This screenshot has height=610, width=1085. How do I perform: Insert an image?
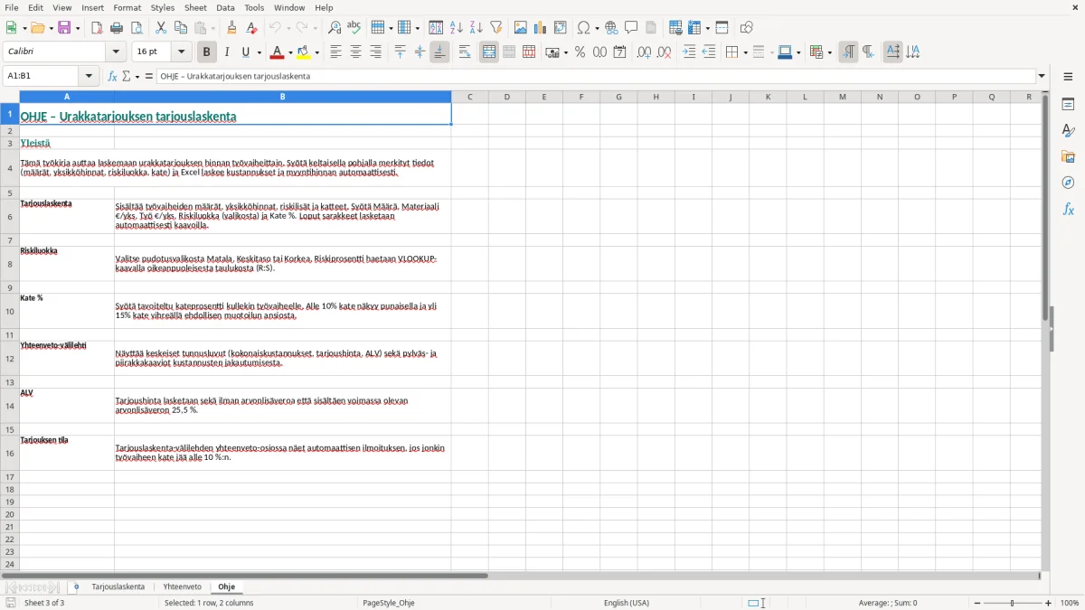click(521, 28)
